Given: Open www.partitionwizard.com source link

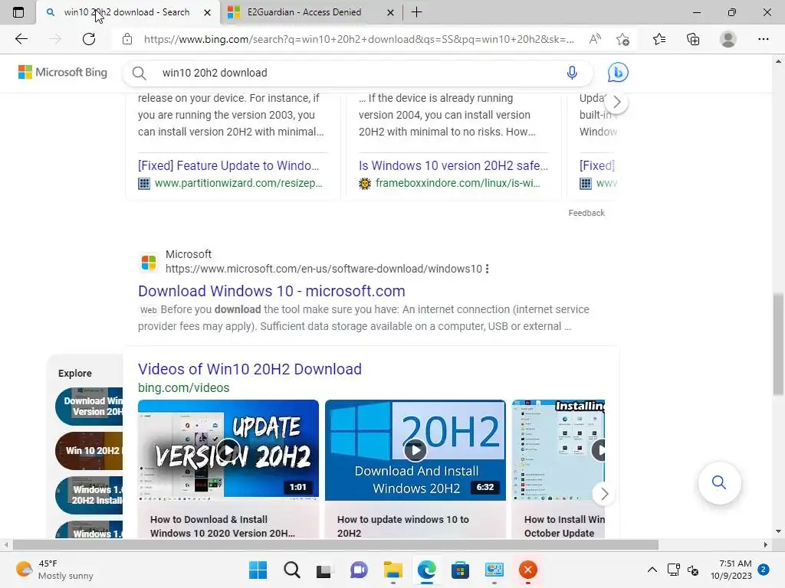Looking at the screenshot, I should tap(238, 184).
